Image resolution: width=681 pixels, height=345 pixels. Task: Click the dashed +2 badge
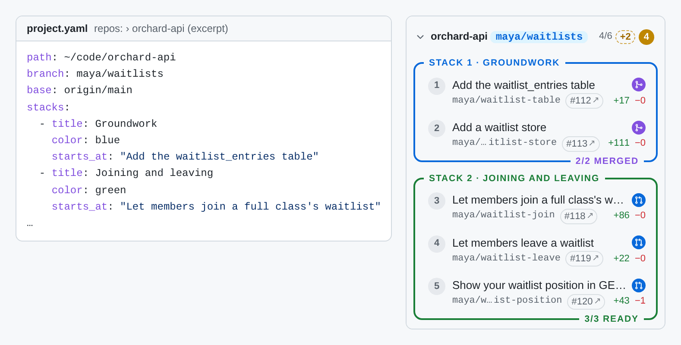pos(625,37)
